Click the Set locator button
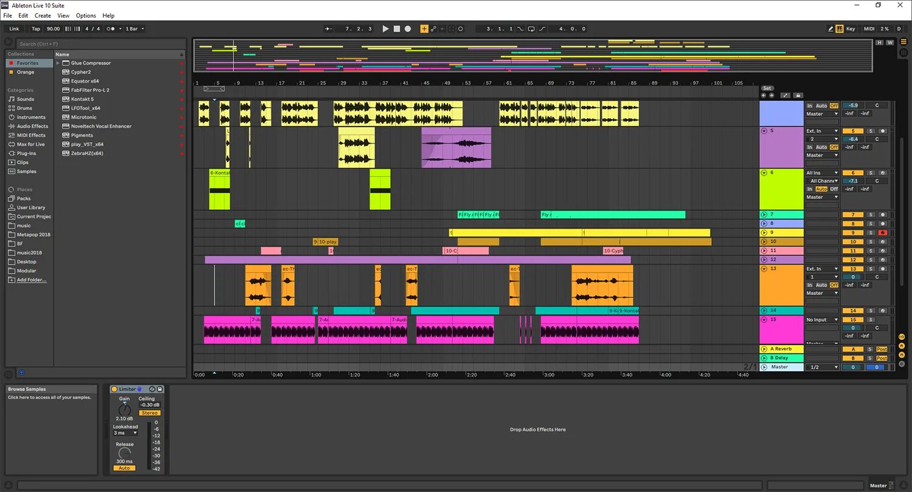This screenshot has height=492, width=912. (767, 88)
